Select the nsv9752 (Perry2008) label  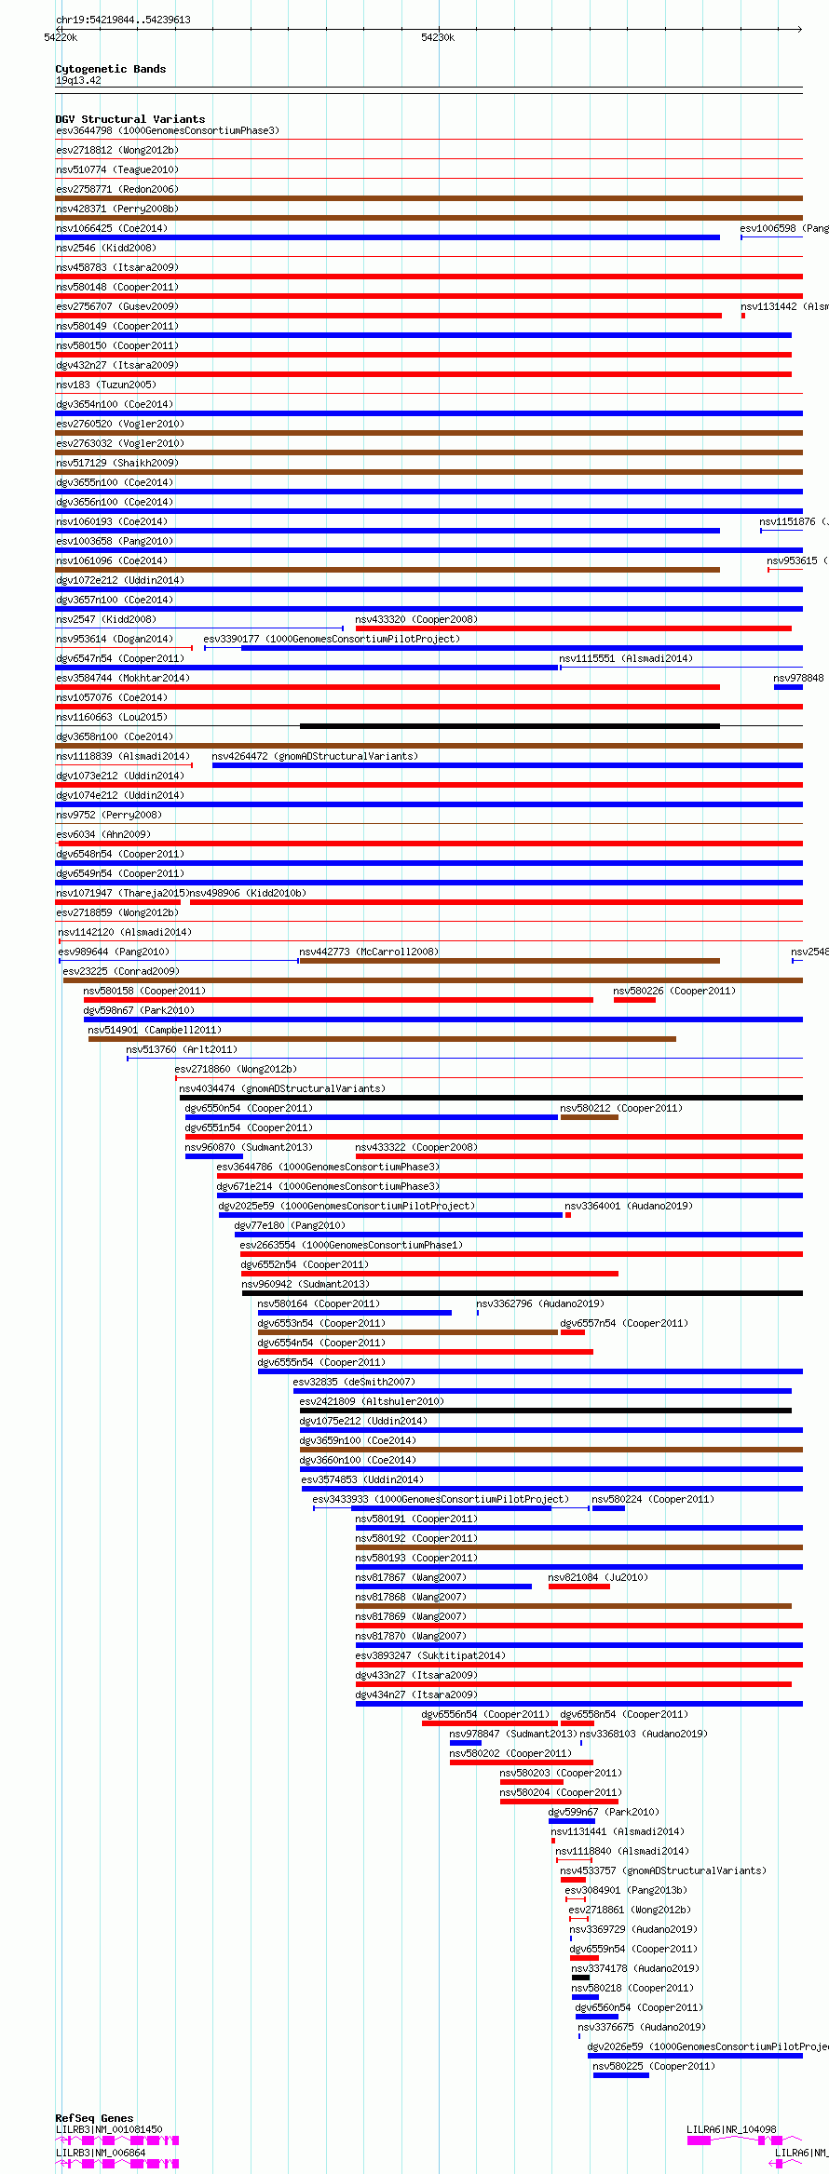pyautogui.click(x=109, y=815)
